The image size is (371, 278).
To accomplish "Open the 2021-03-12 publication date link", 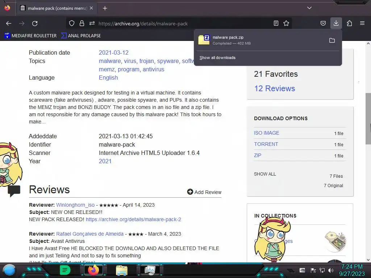I will [x=113, y=53].
